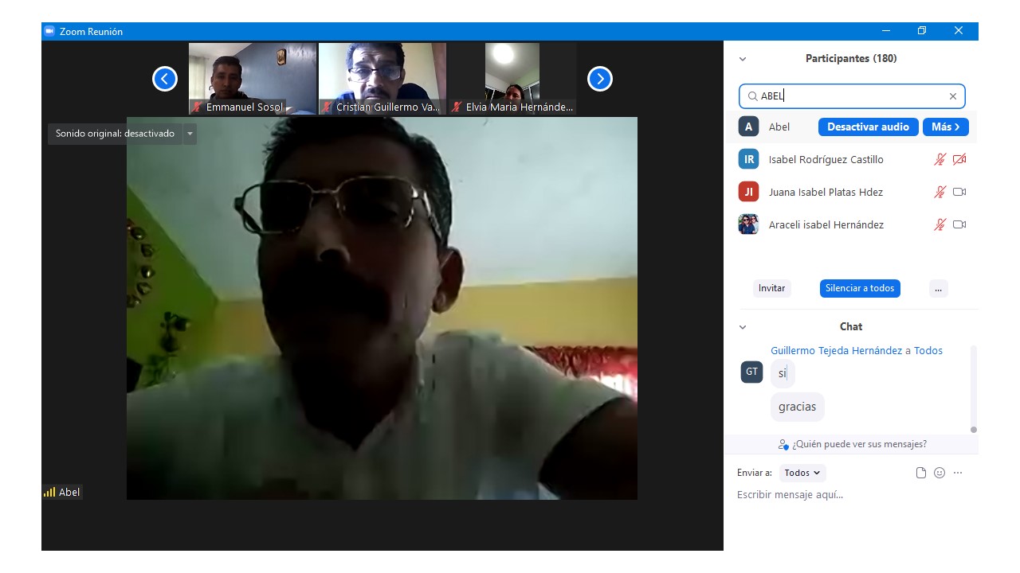Collapse the Chat panel

[x=743, y=327]
